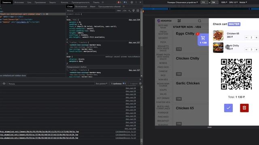Select SOUPS menu category

163,90
